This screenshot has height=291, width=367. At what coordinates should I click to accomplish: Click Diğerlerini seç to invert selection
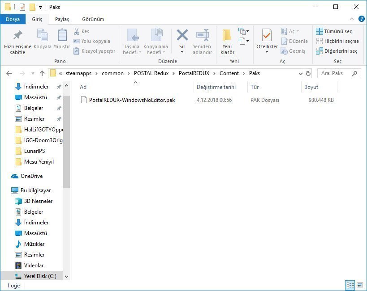tap(337, 51)
